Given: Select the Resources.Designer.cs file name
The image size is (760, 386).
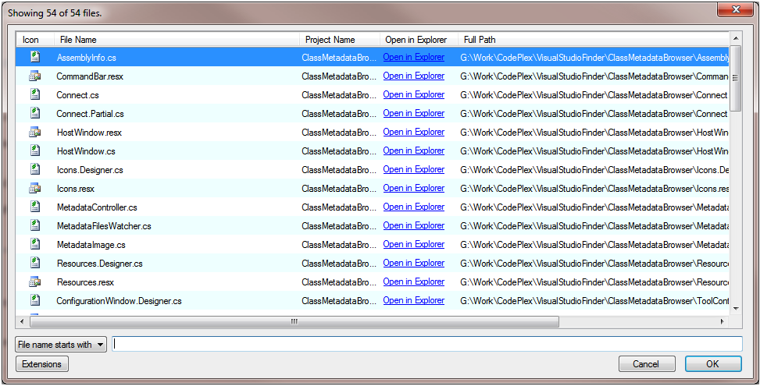Looking at the screenshot, I should point(100,264).
